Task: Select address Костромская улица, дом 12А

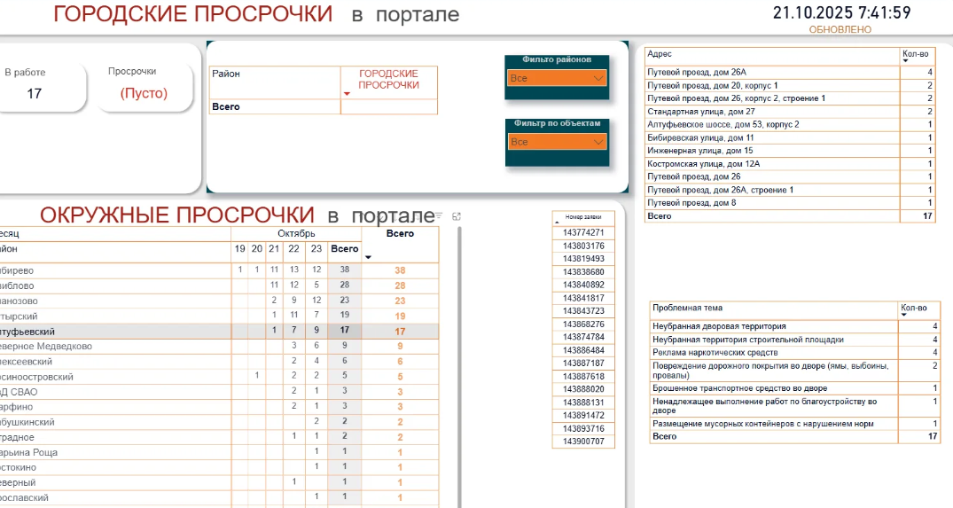Action: point(703,164)
